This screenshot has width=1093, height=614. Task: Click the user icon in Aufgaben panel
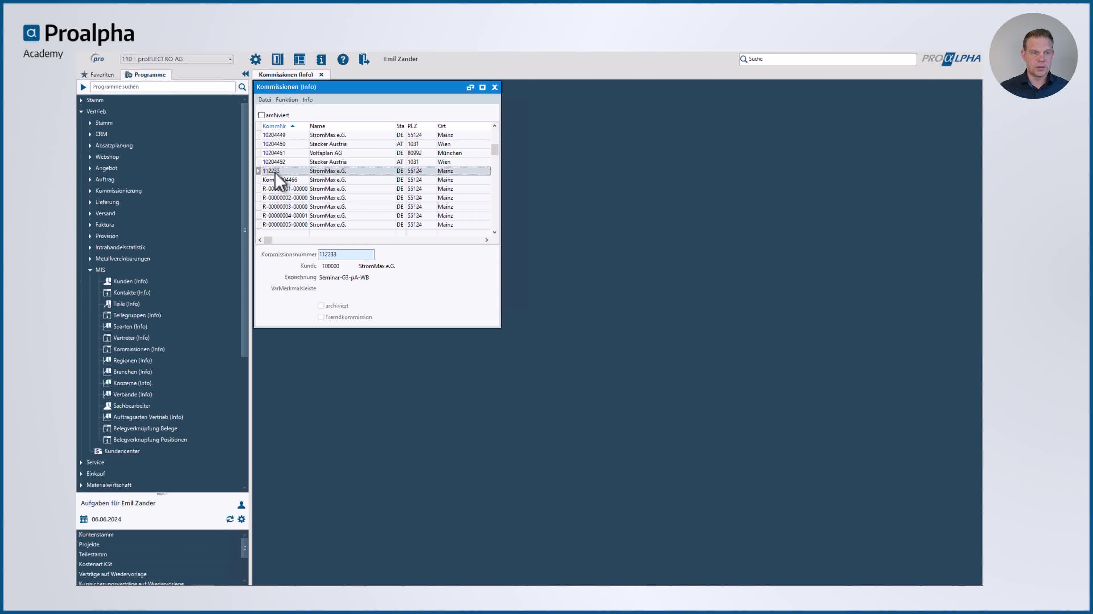coord(241,505)
